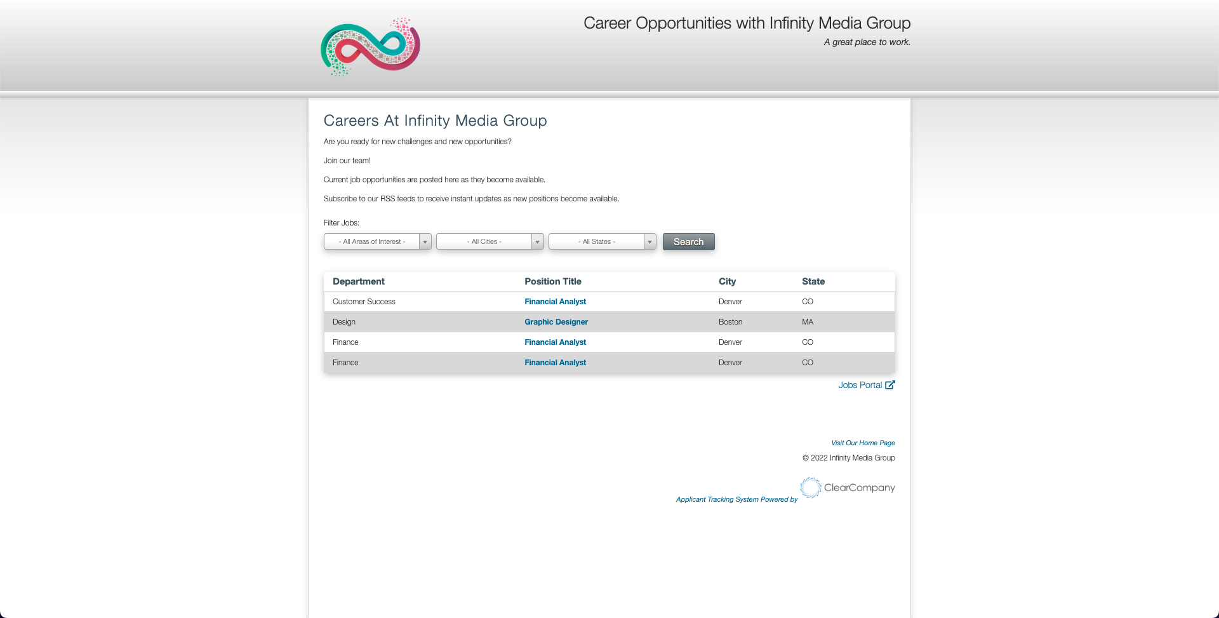Click the Filter Jobs label
The image size is (1219, 618).
point(342,223)
